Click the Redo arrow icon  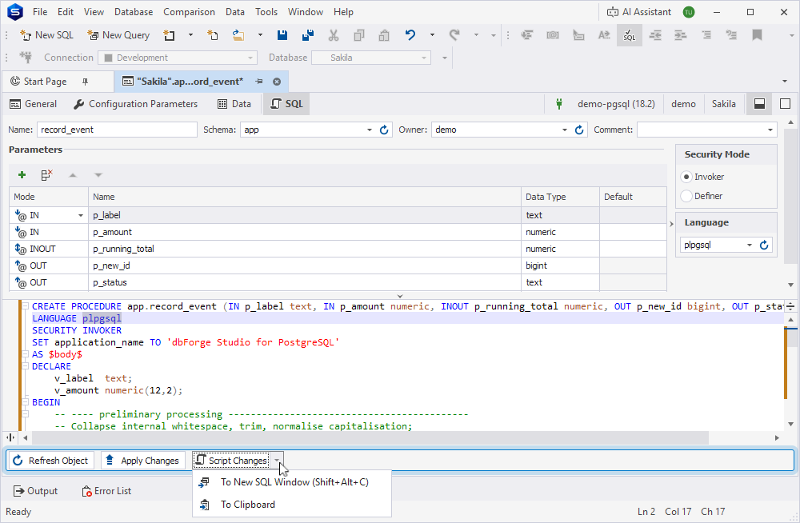pyautogui.click(x=454, y=35)
